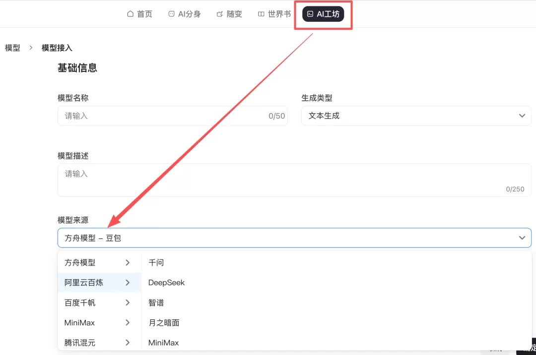Click the 0/50 character counter
This screenshot has width=536, height=355.
276,116
